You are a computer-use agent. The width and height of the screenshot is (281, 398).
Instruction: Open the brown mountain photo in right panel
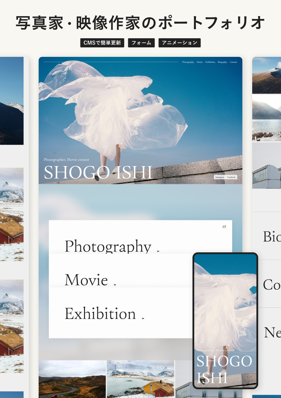coord(267,75)
